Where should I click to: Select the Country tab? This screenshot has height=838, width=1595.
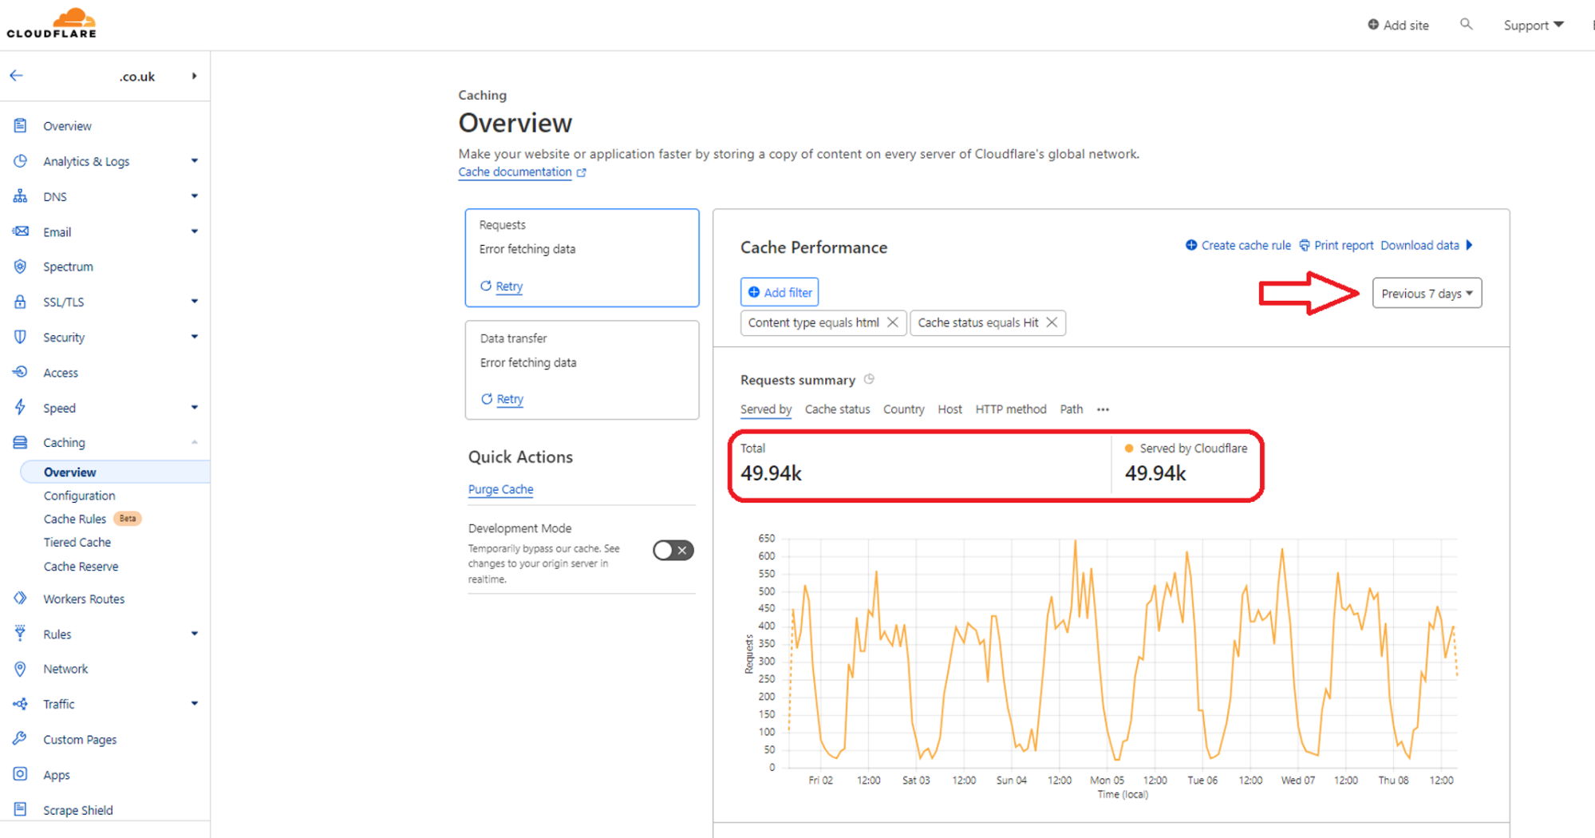(903, 409)
